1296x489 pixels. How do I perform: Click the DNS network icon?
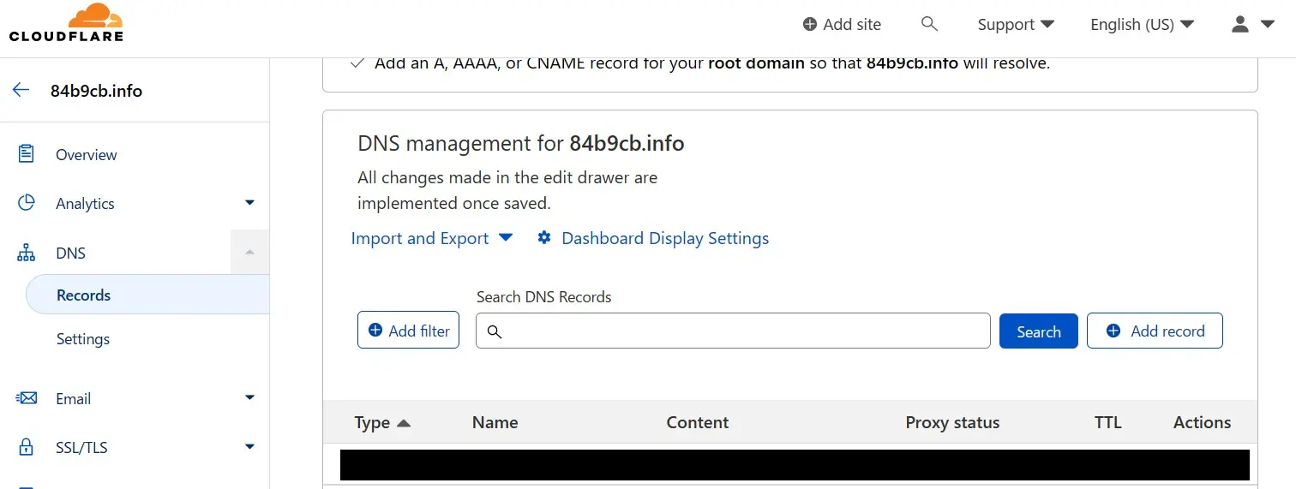(x=27, y=253)
